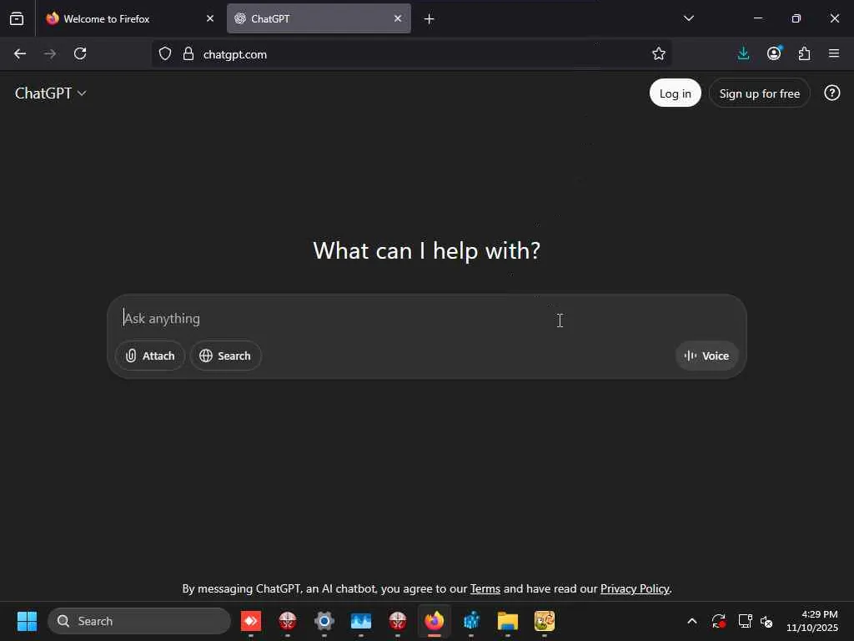Open the Terms link
The image size is (854, 641).
tap(485, 588)
